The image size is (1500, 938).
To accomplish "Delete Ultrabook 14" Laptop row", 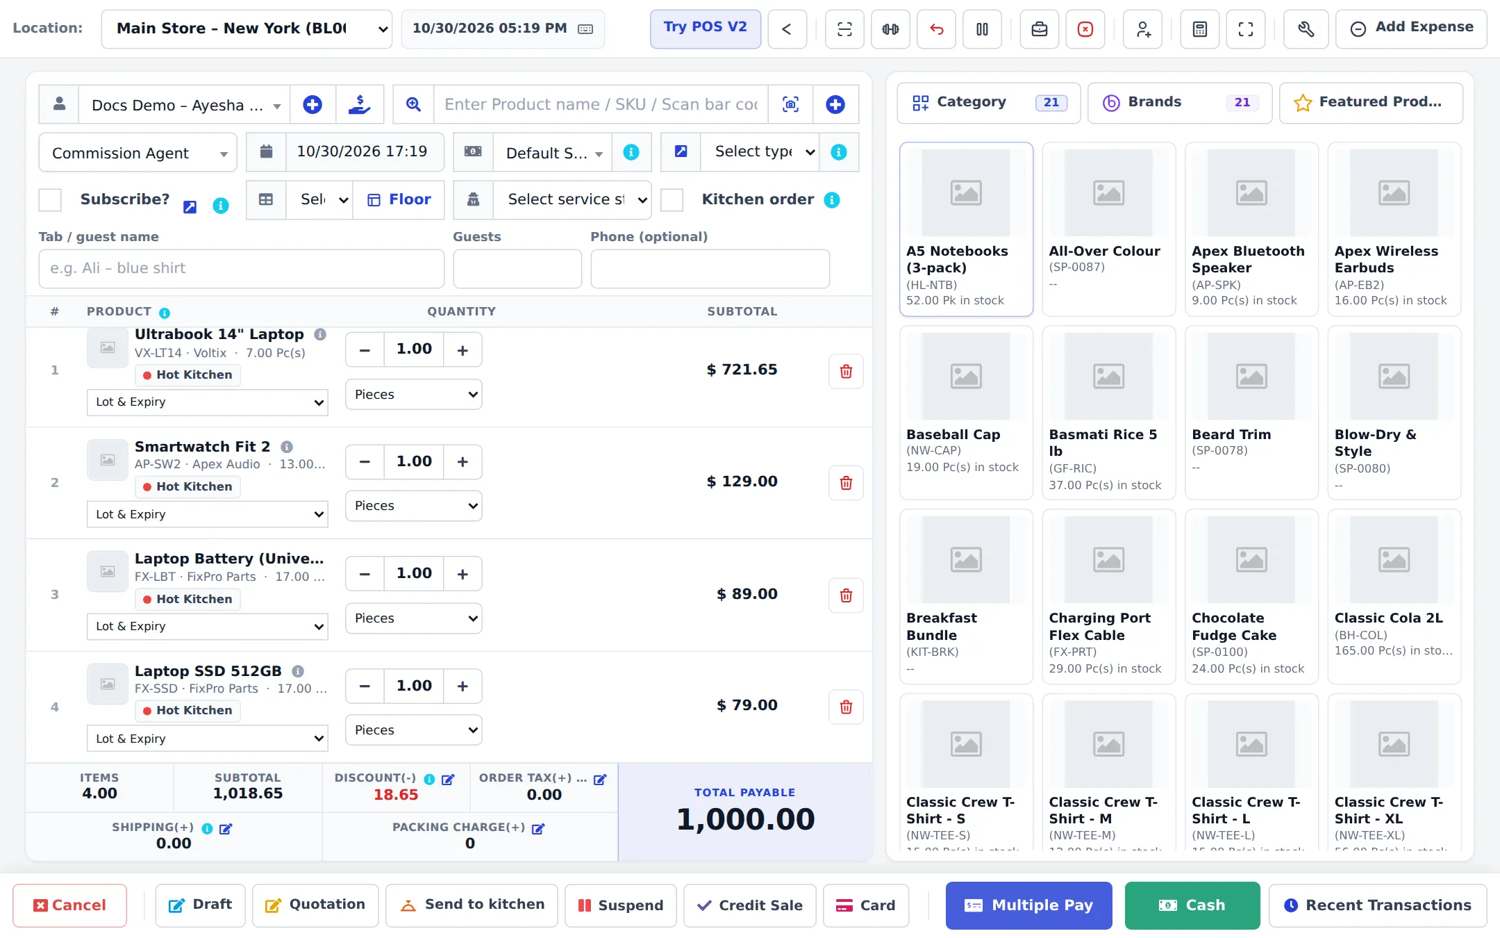I will click(x=846, y=371).
